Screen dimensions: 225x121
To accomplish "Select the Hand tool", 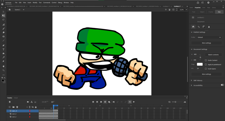I will pos(3,66).
